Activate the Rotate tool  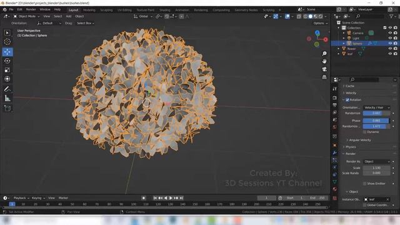point(7,61)
